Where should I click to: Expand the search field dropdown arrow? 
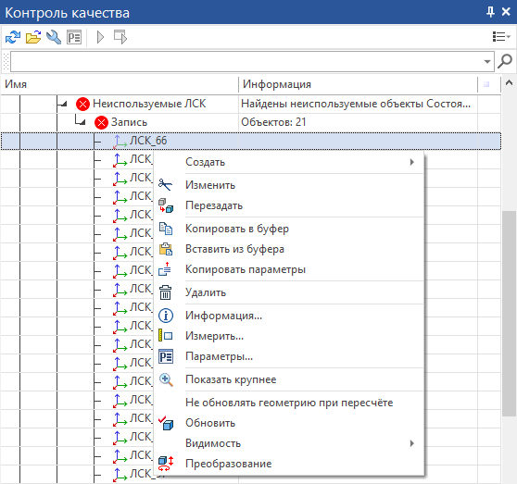pos(487,62)
